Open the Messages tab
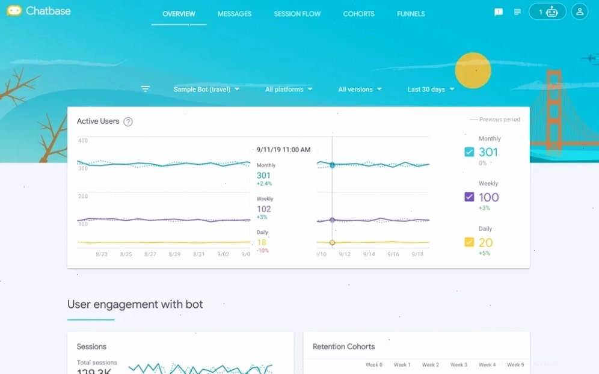599x374 pixels. point(235,14)
